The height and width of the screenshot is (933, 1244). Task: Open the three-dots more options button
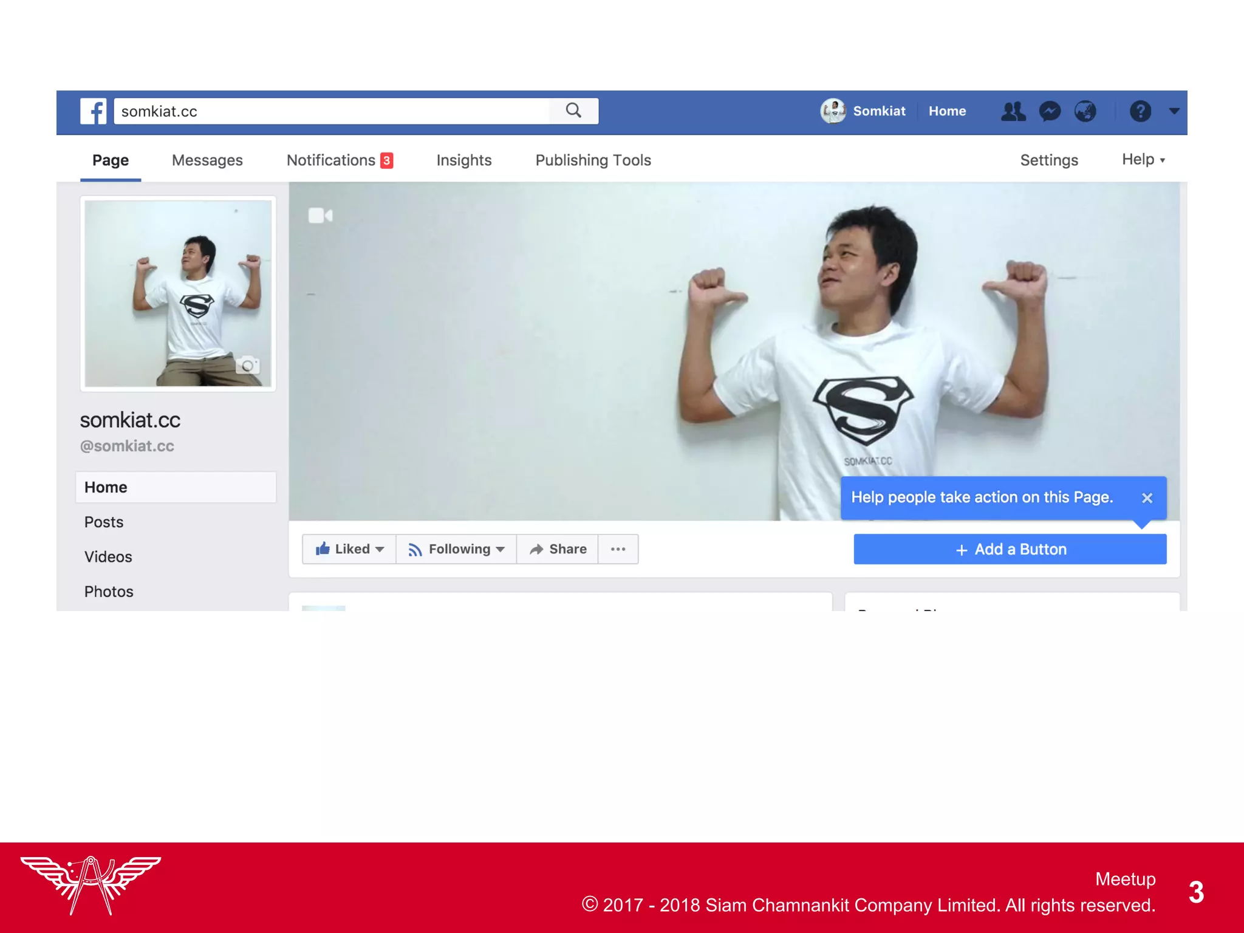coord(618,549)
